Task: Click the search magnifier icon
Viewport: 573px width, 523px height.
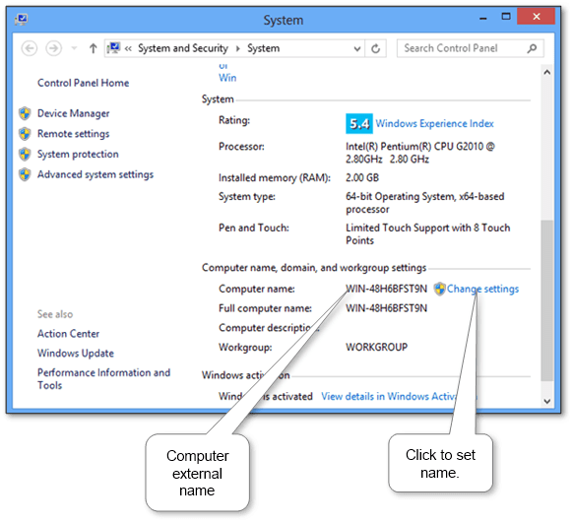Action: [x=532, y=48]
